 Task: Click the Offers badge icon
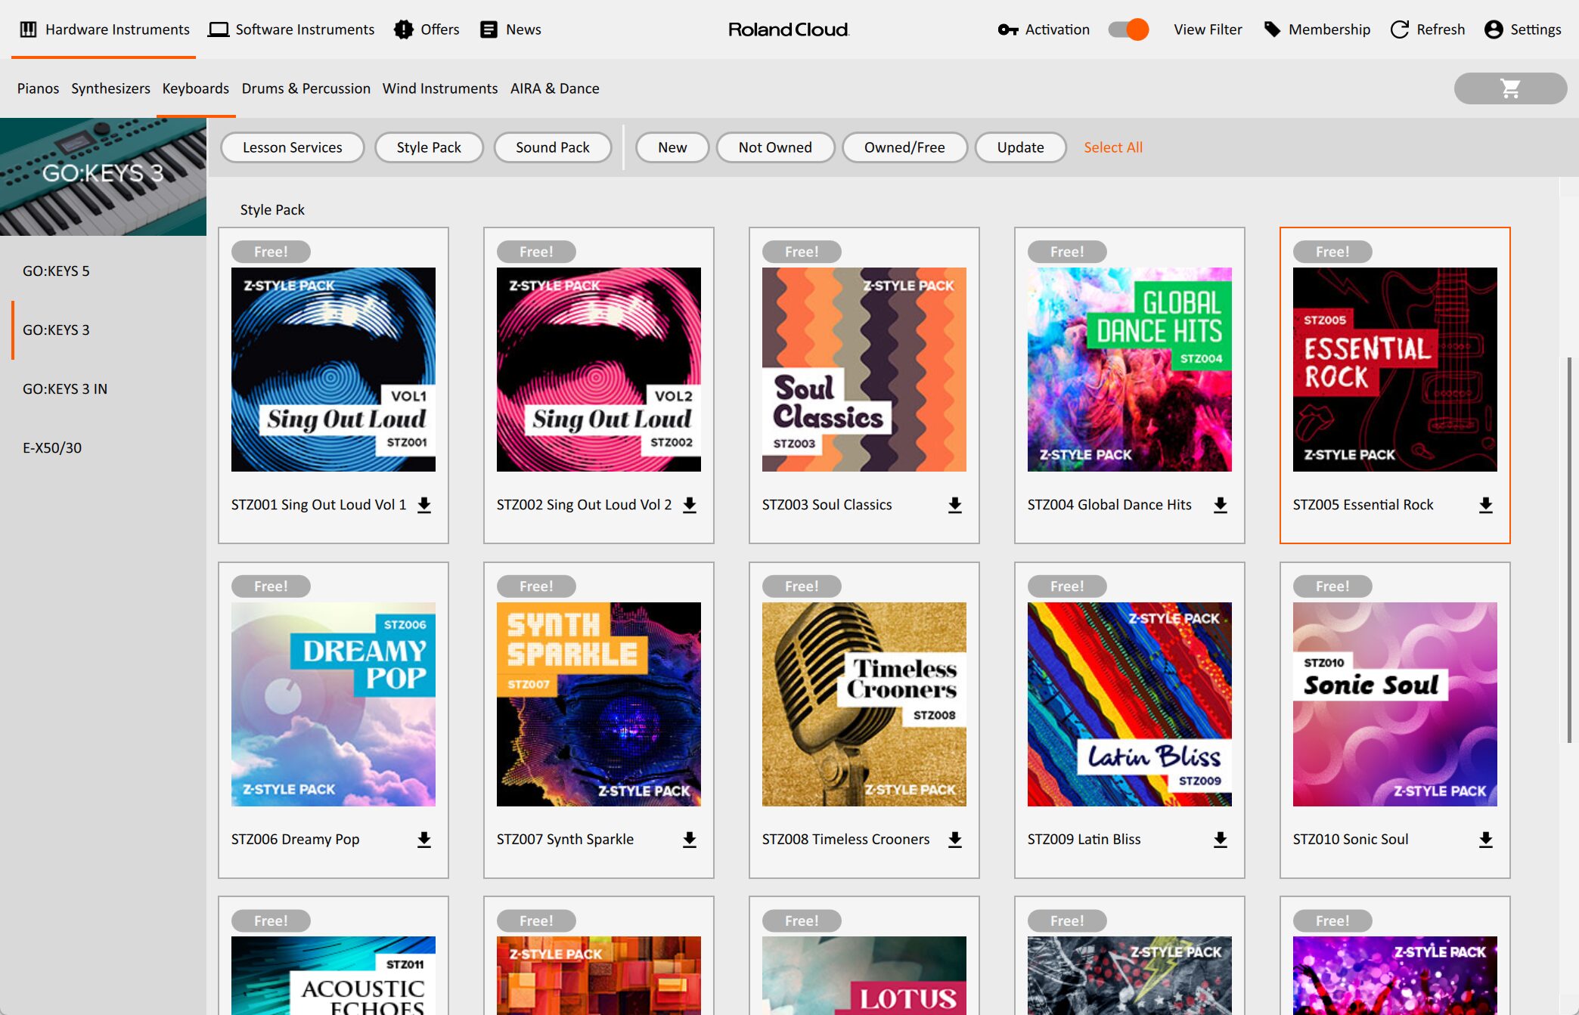pos(404,29)
